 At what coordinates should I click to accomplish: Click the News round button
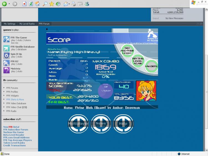pos(101,124)
